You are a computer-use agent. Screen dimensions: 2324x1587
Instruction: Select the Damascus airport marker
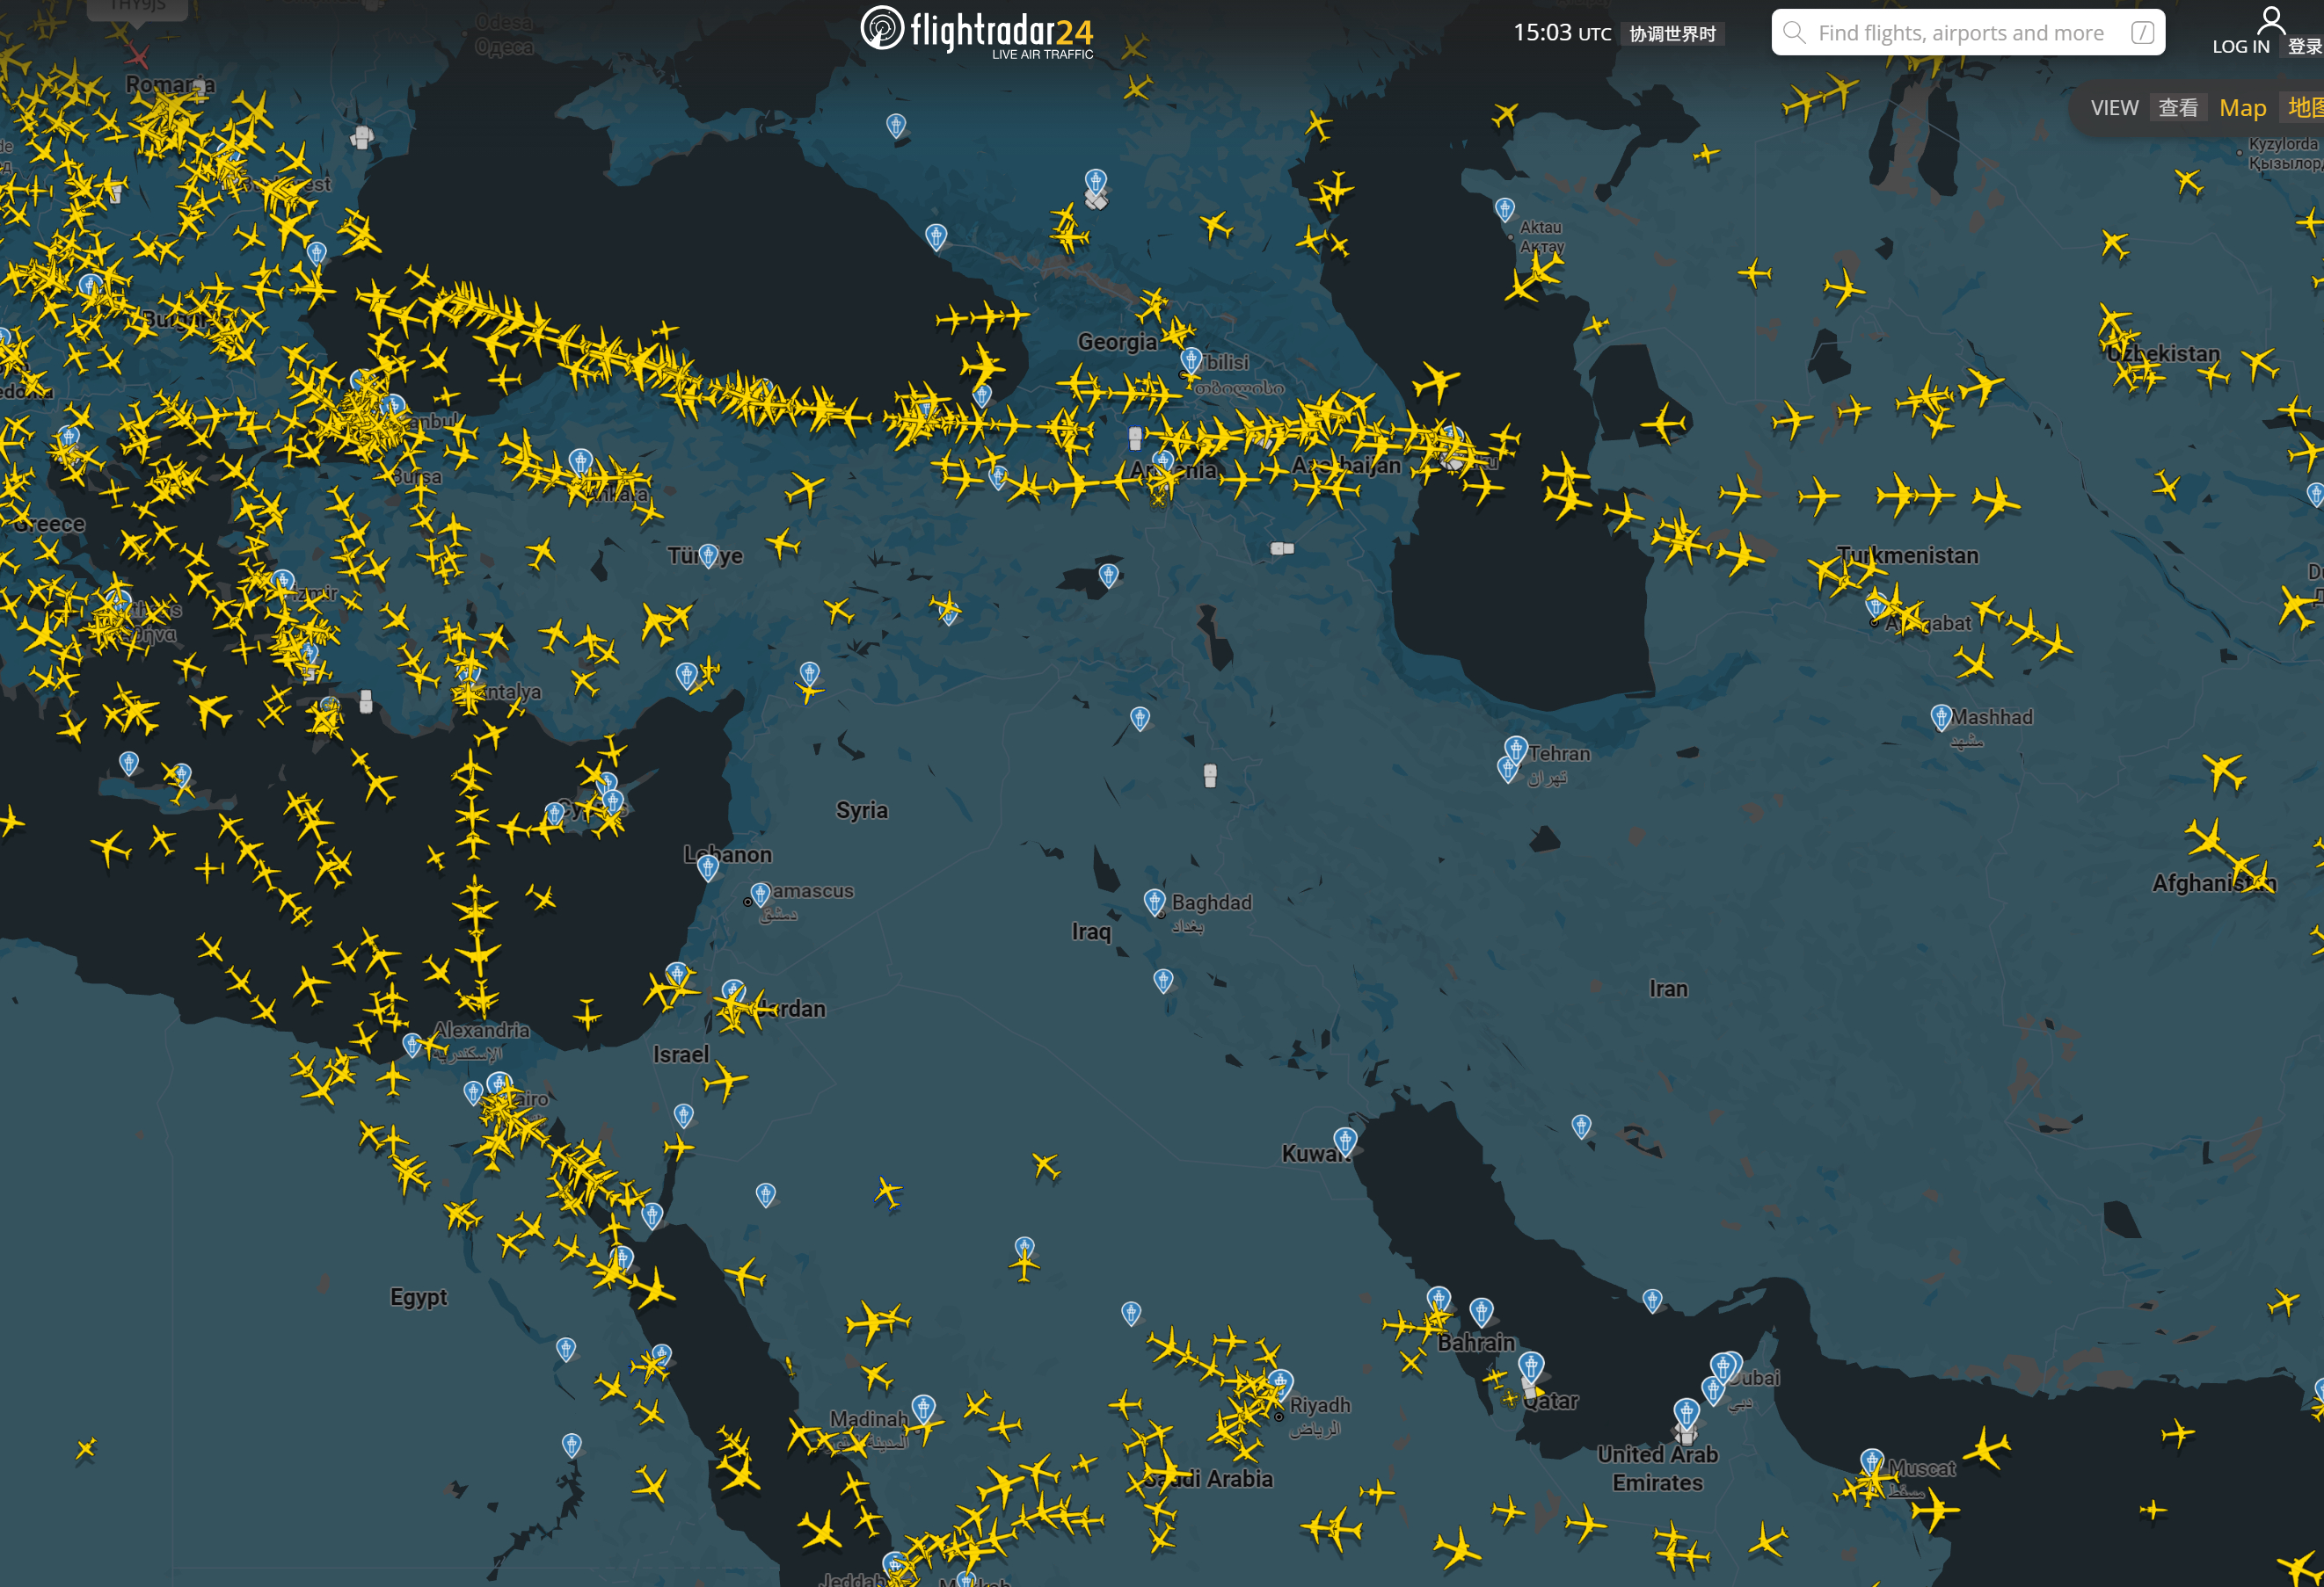(x=760, y=891)
